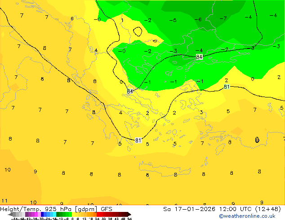The height and width of the screenshot is (220, 285).
Task: Click the '-7' temperature value on the map
Action: [x=223, y=18]
